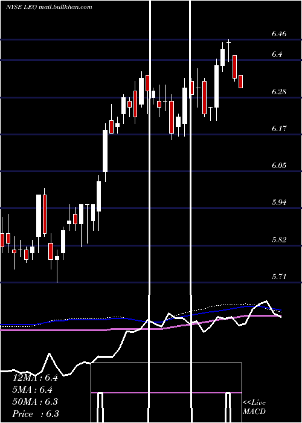Click the 'NYSE LEO mail.bullkhan.com' chart title
302x423 pixels.
coord(49,7)
